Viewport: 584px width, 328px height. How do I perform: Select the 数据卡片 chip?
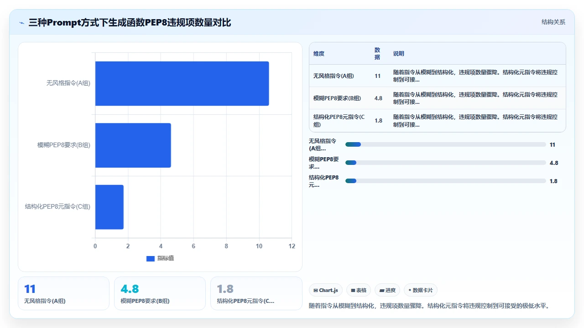(x=421, y=290)
